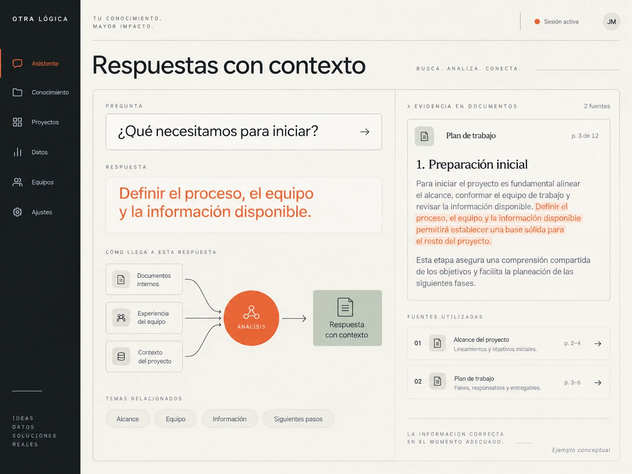Click the document icon for source 01

[x=437, y=343]
